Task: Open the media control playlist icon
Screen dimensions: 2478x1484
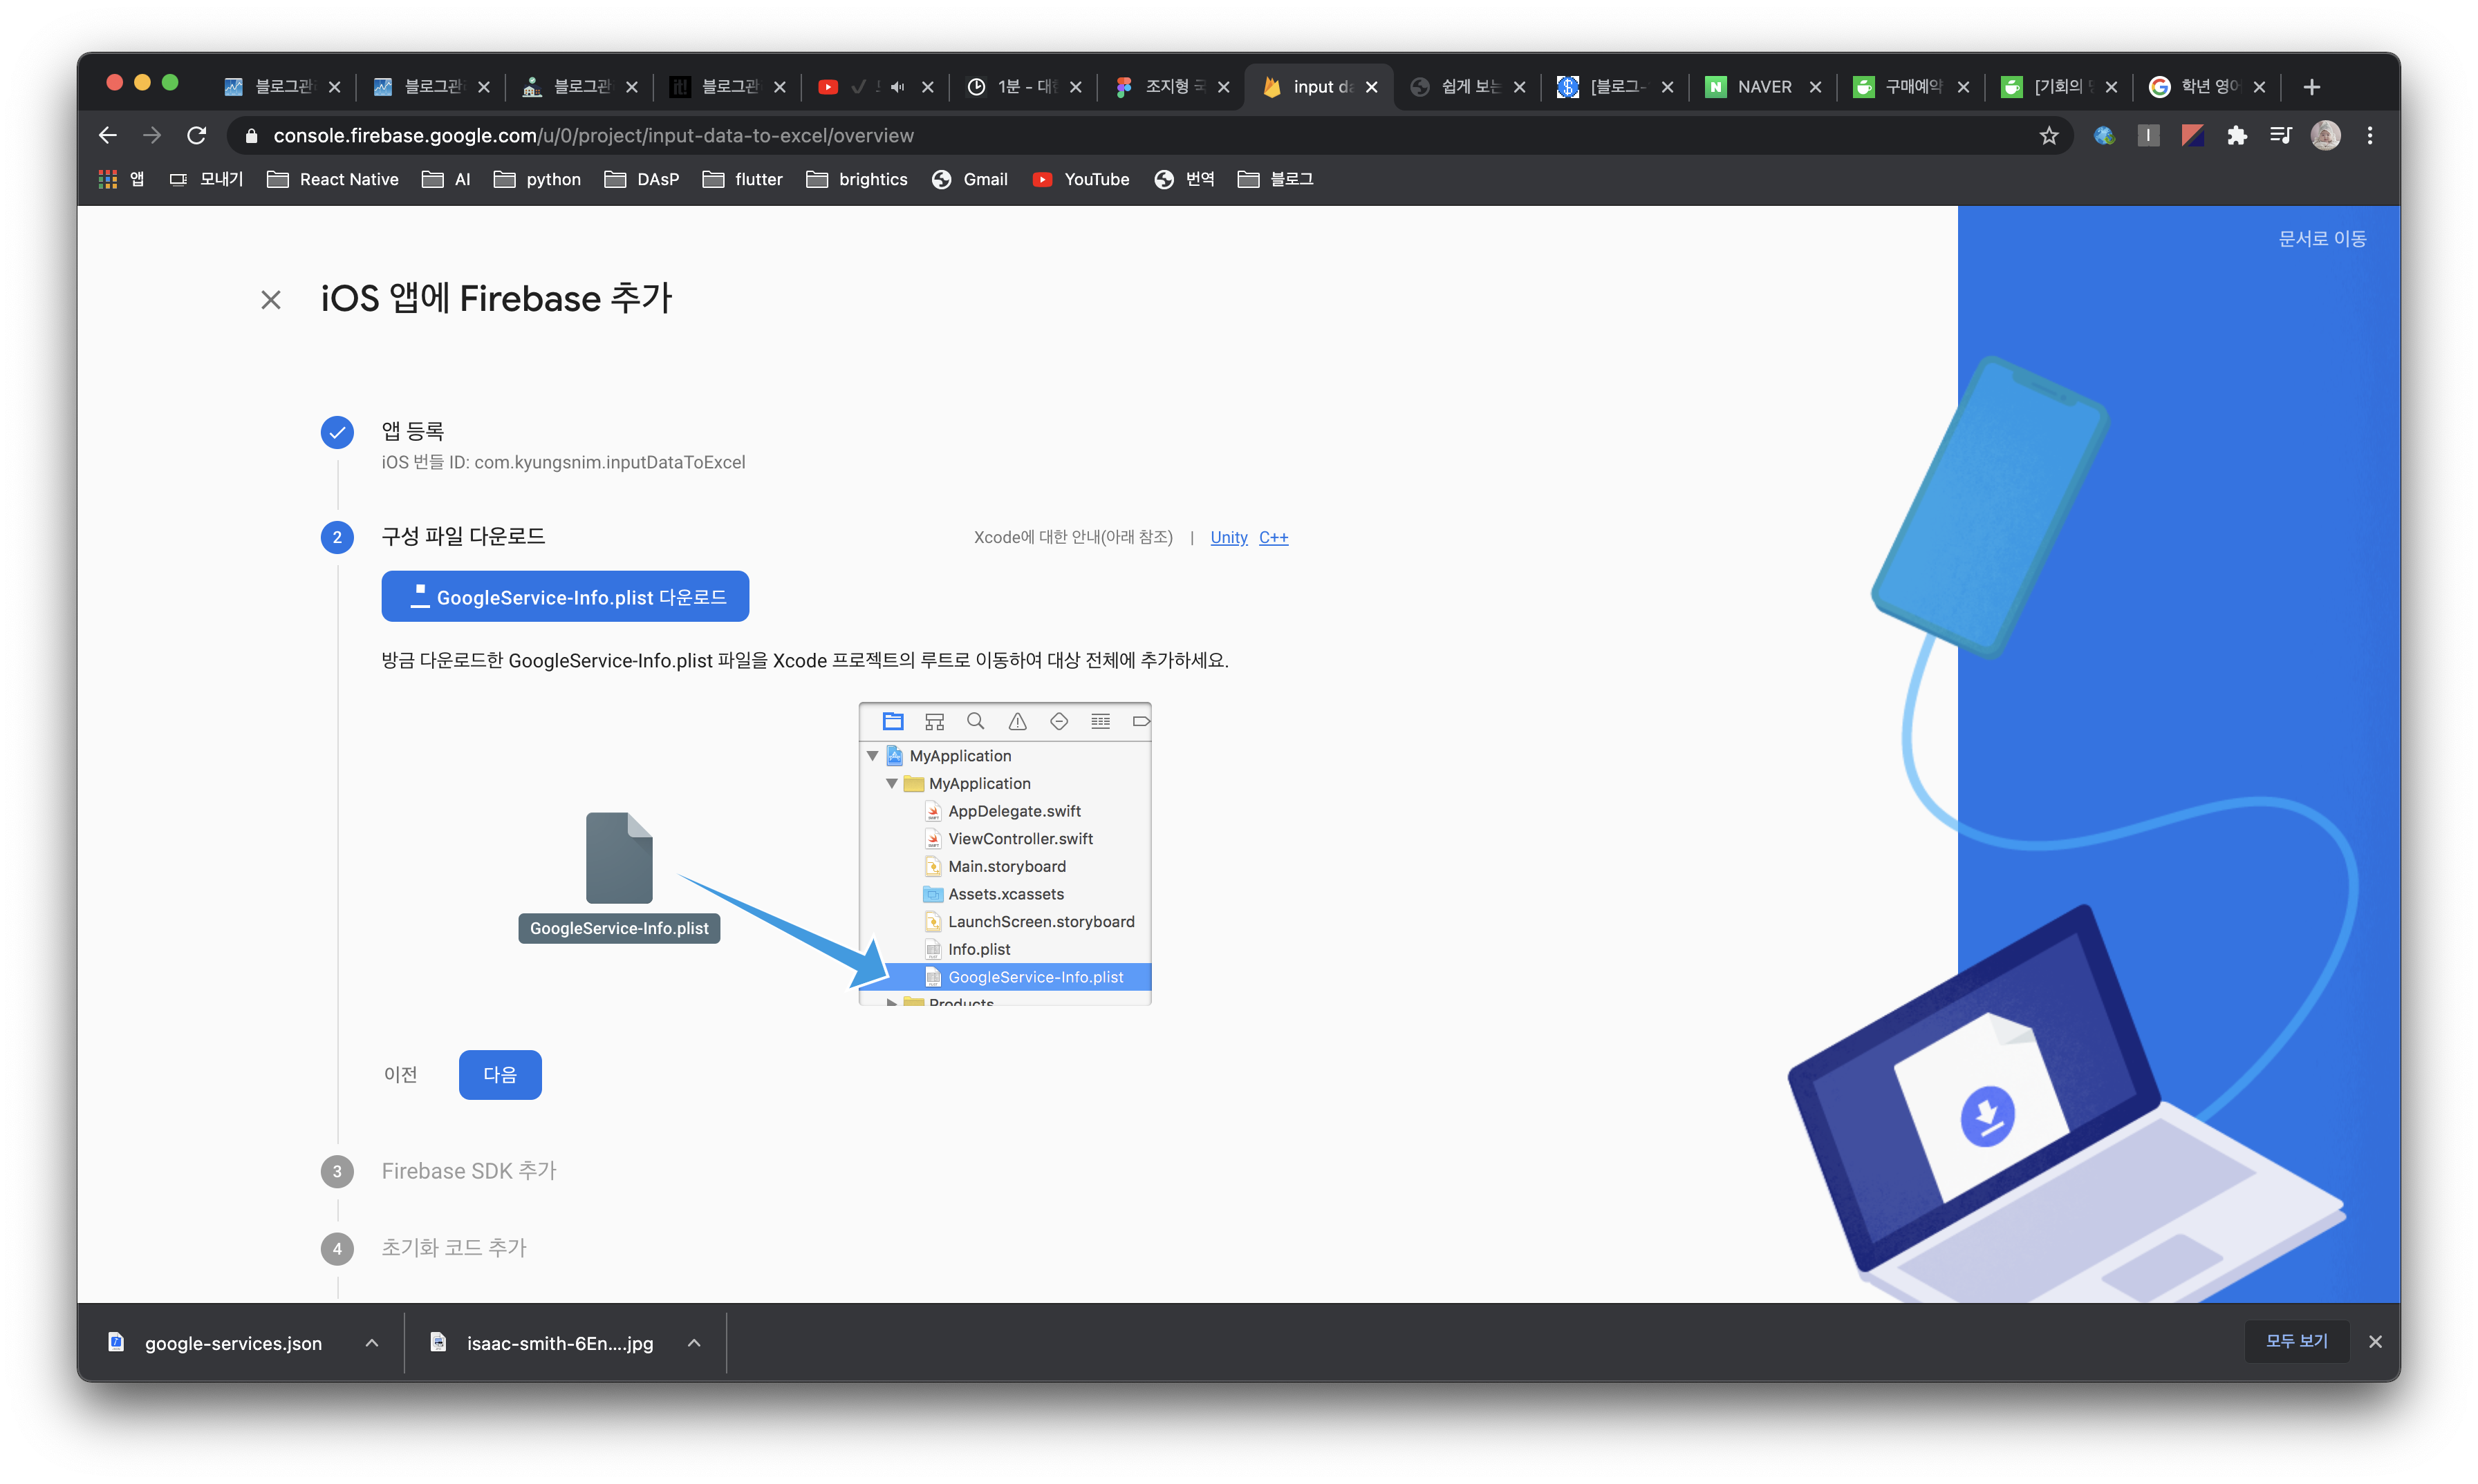Action: 2281,136
